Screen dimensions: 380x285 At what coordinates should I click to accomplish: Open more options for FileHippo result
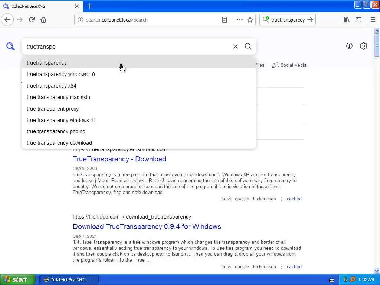282,266
